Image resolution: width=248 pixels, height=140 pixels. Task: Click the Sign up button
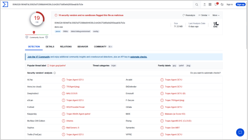click(241, 4)
